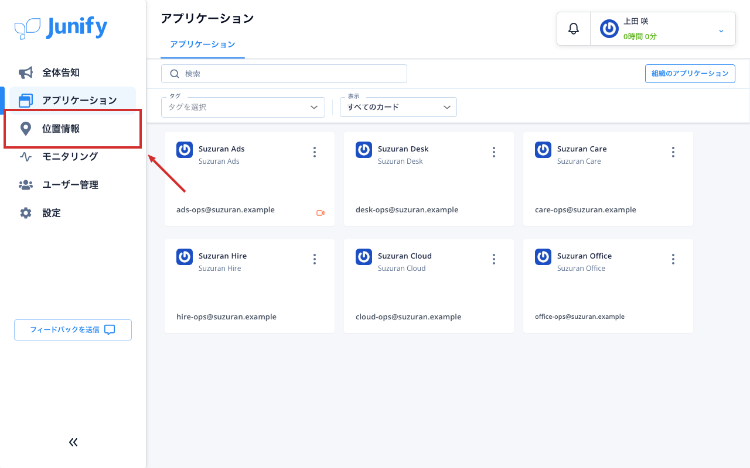
Task: Open the Suzuran Hire card options menu
Action: (x=315, y=259)
